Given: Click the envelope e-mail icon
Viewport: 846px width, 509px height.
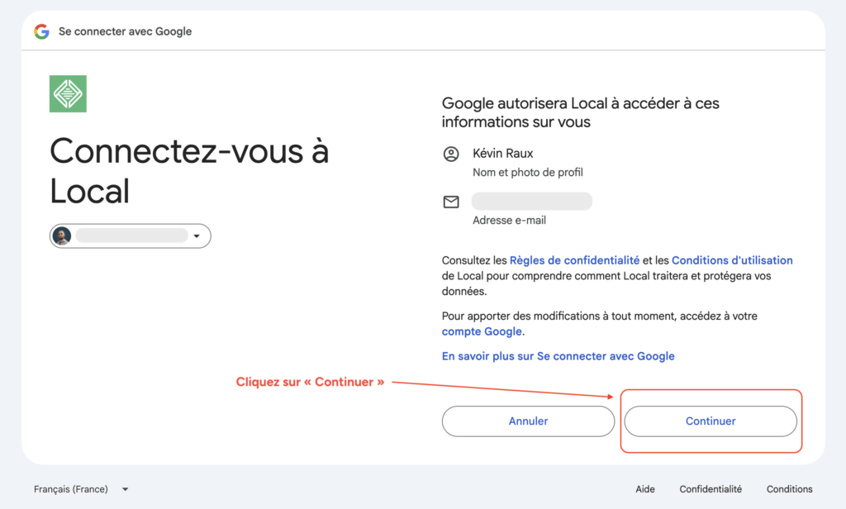Looking at the screenshot, I should tap(451, 202).
